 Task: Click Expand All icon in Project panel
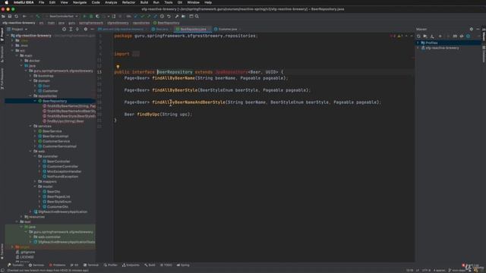pos(71,29)
